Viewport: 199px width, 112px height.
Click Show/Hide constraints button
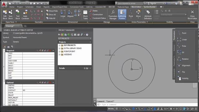52,11
